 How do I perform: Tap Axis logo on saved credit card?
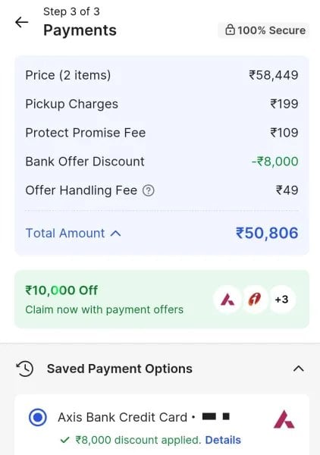click(x=284, y=419)
